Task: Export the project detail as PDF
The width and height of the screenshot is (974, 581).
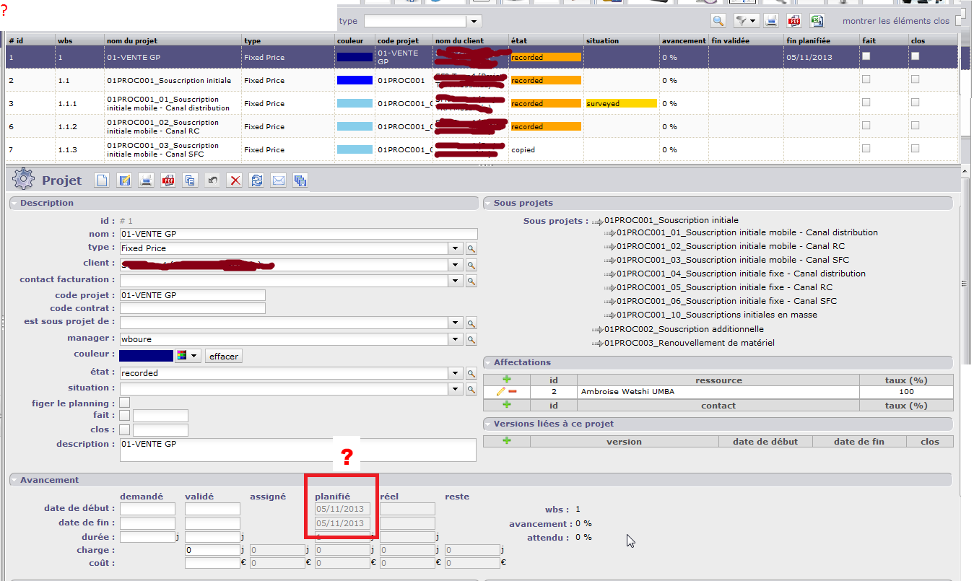Action: (168, 180)
